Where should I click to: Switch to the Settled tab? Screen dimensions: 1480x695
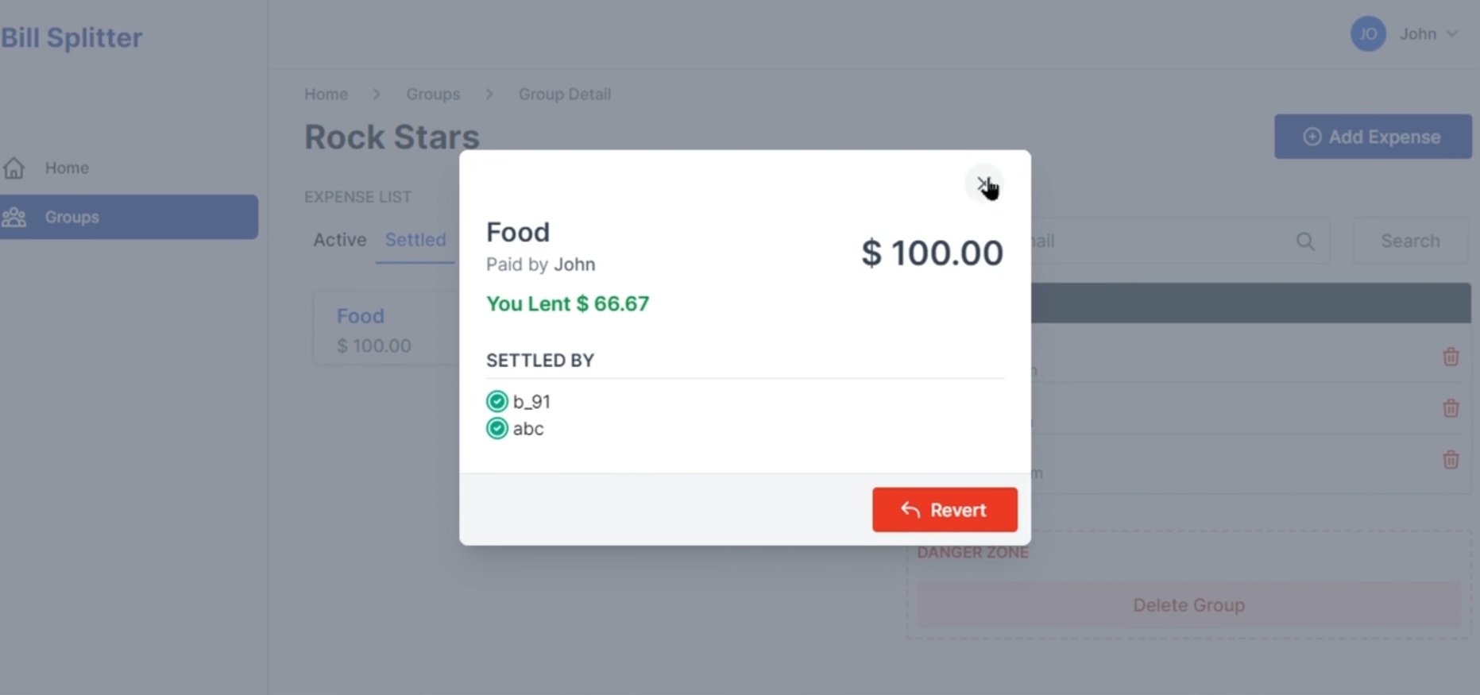(x=415, y=239)
